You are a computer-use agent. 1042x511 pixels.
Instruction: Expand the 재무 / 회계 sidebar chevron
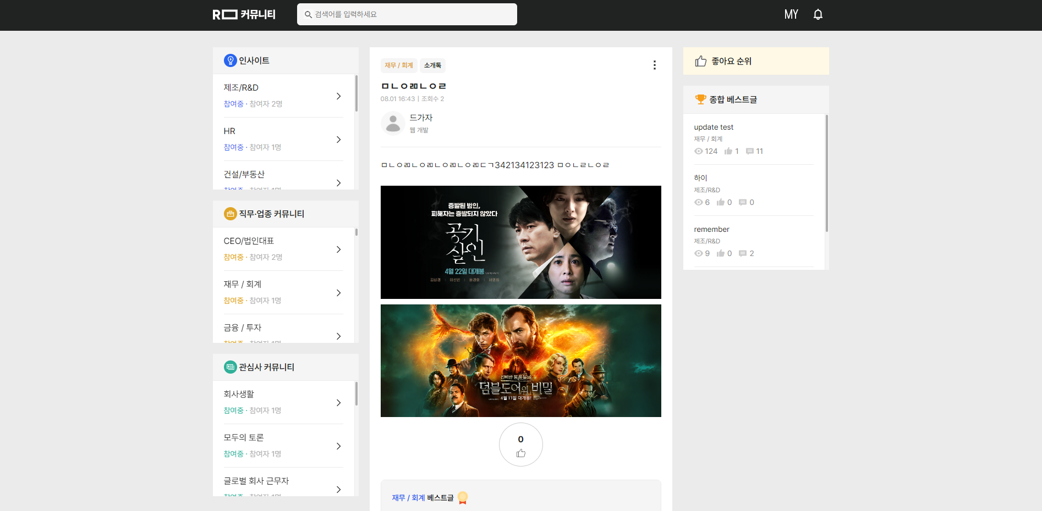pyautogui.click(x=338, y=293)
